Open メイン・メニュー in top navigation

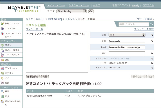(x=56, y=5)
